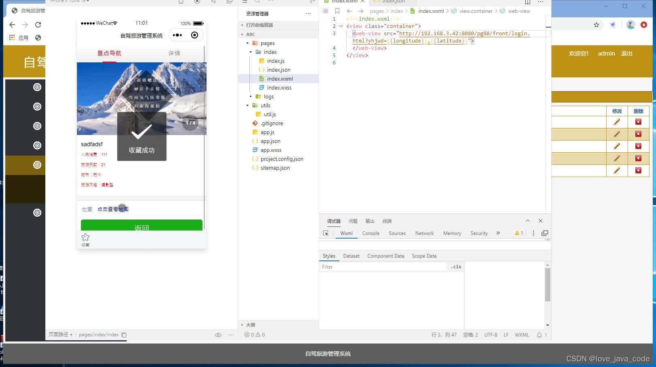This screenshot has width=656, height=367.
Task: Collapse the utils folder
Action: (x=247, y=105)
